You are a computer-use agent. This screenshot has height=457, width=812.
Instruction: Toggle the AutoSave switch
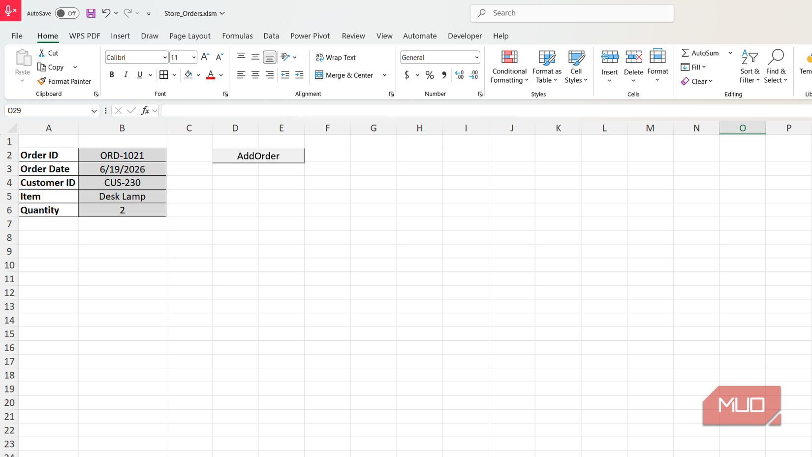[x=67, y=13]
